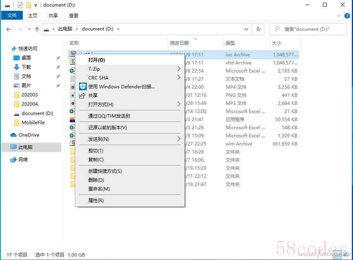The width and height of the screenshot is (353, 260).
Task: Choose 共享 from the context menu
Action: pos(130,95)
